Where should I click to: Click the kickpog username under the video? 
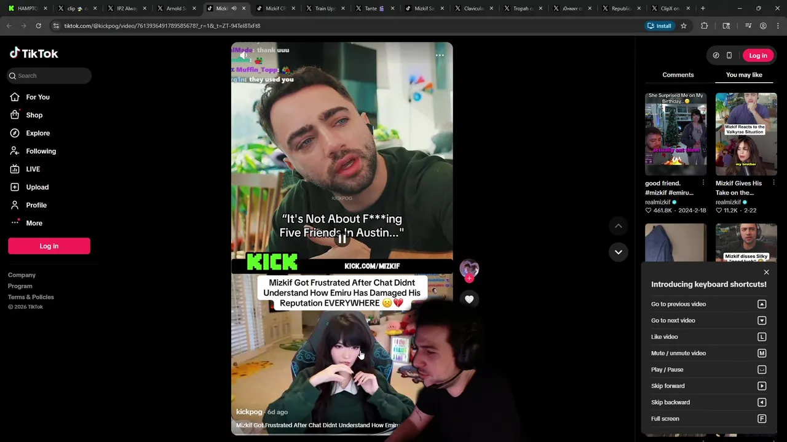(249, 412)
